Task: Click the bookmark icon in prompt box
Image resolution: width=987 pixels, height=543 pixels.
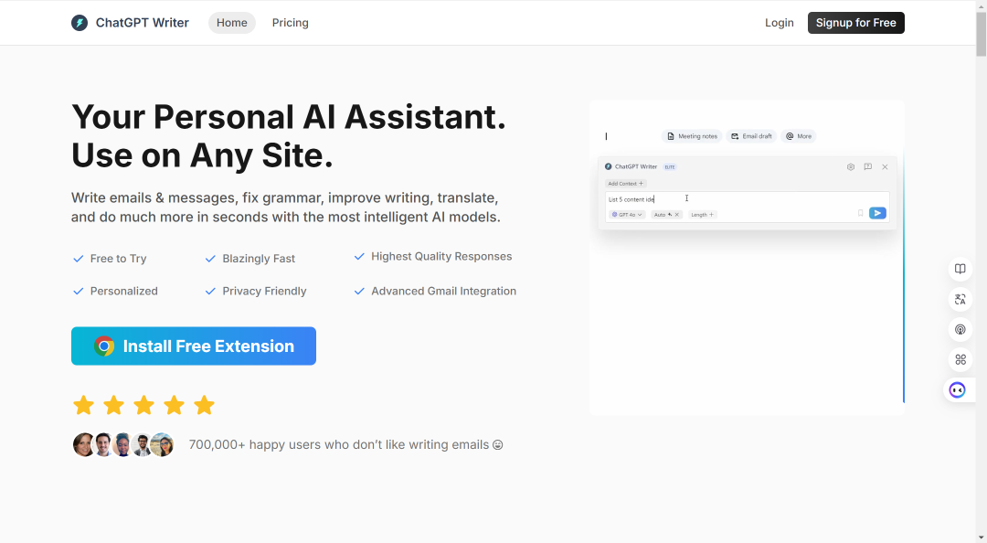Action: 861,214
